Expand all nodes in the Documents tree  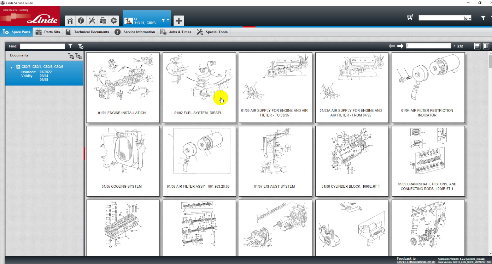[78, 56]
